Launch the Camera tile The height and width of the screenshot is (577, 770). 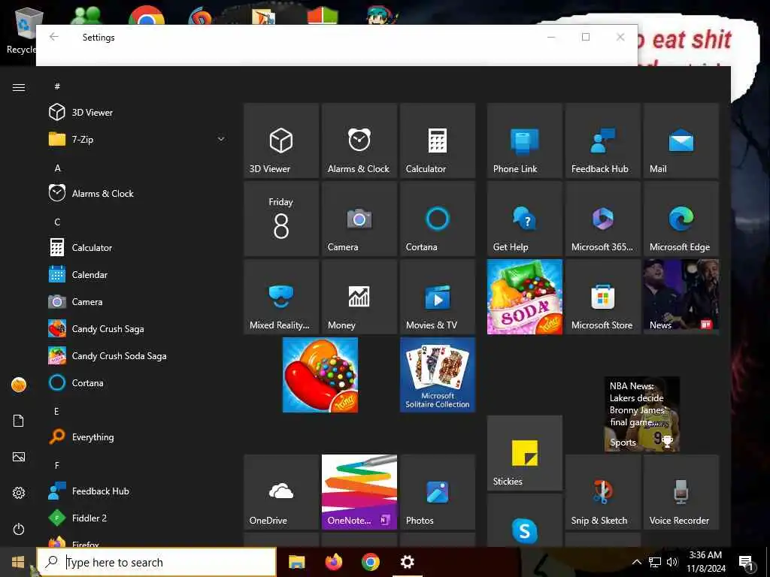[359, 219]
